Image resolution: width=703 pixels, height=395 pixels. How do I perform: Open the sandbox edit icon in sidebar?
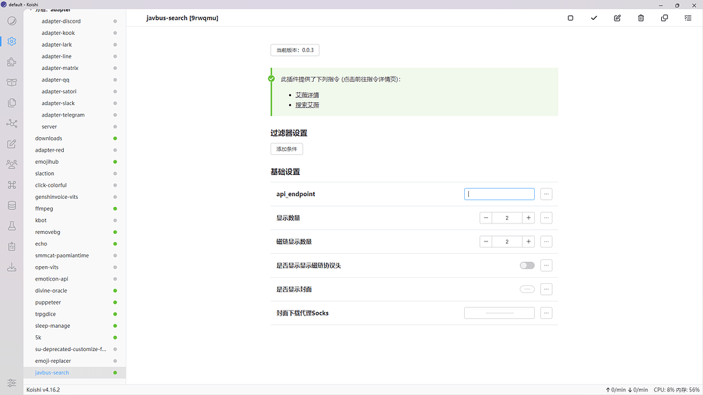(11, 145)
